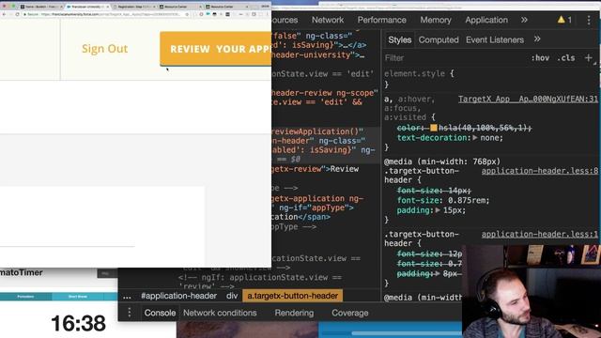The width and height of the screenshot is (601, 338).
Task: Click the breadcrumb ellipsis in elements path
Action: pyautogui.click(x=127, y=297)
